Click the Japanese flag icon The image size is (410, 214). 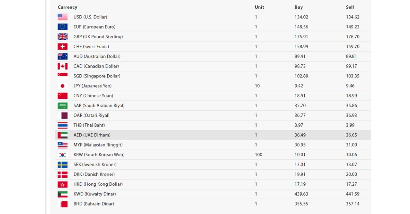63,86
